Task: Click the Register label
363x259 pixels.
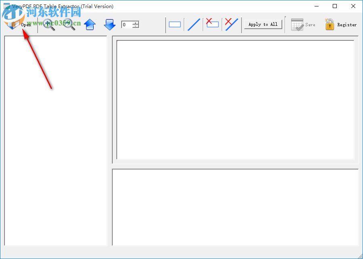Action: pyautogui.click(x=348, y=25)
